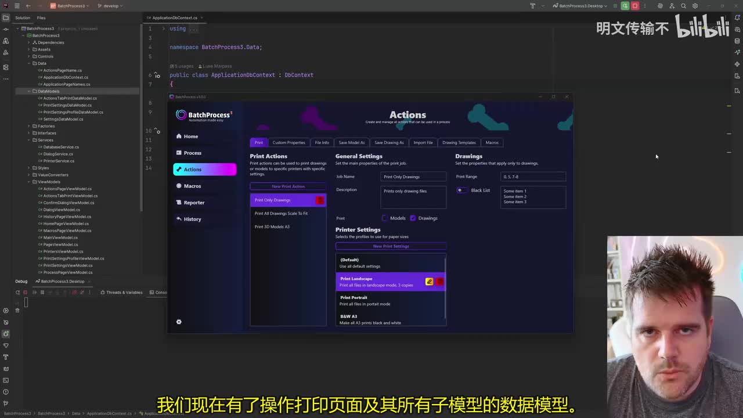
Task: Select Print 3D Models A3 action
Action: tap(288, 226)
